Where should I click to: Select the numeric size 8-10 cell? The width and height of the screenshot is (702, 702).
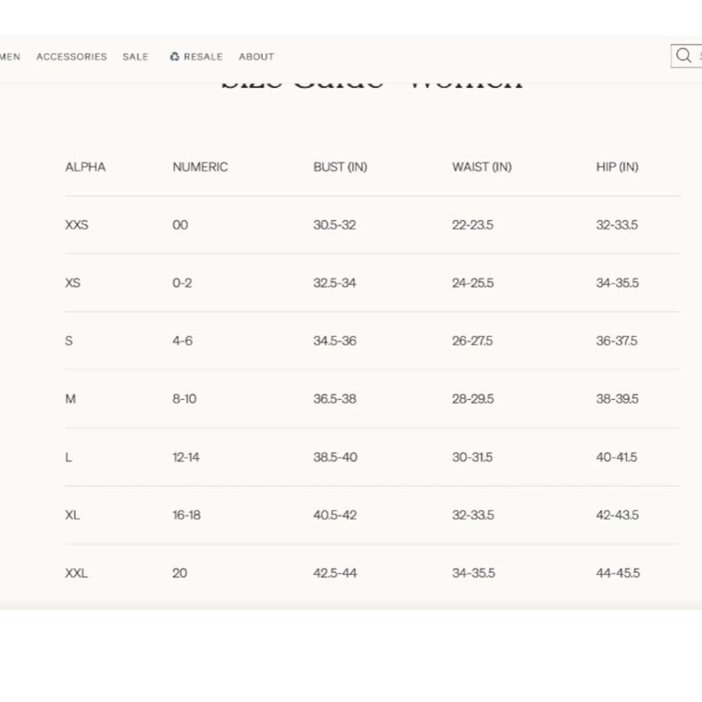(x=184, y=399)
